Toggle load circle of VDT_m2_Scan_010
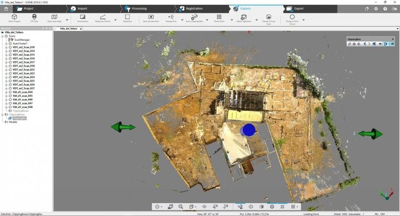The width and height of the screenshot is (400, 216). (x=10, y=47)
